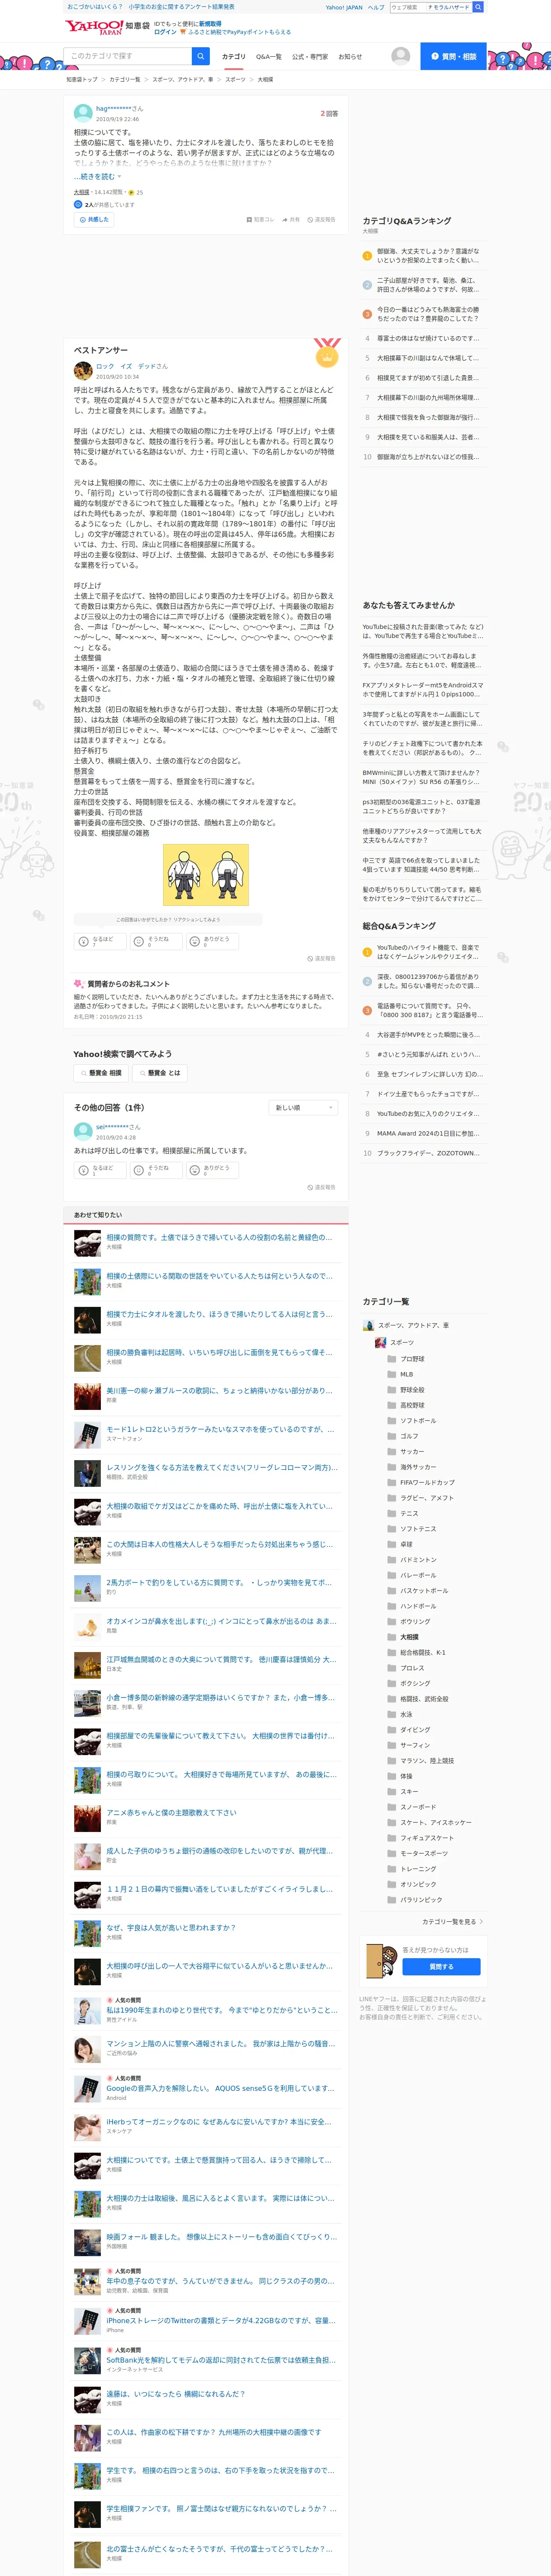
Task: Click the top announcement 小学生のお金に関するアンケート結果発表
Action: [x=181, y=7]
